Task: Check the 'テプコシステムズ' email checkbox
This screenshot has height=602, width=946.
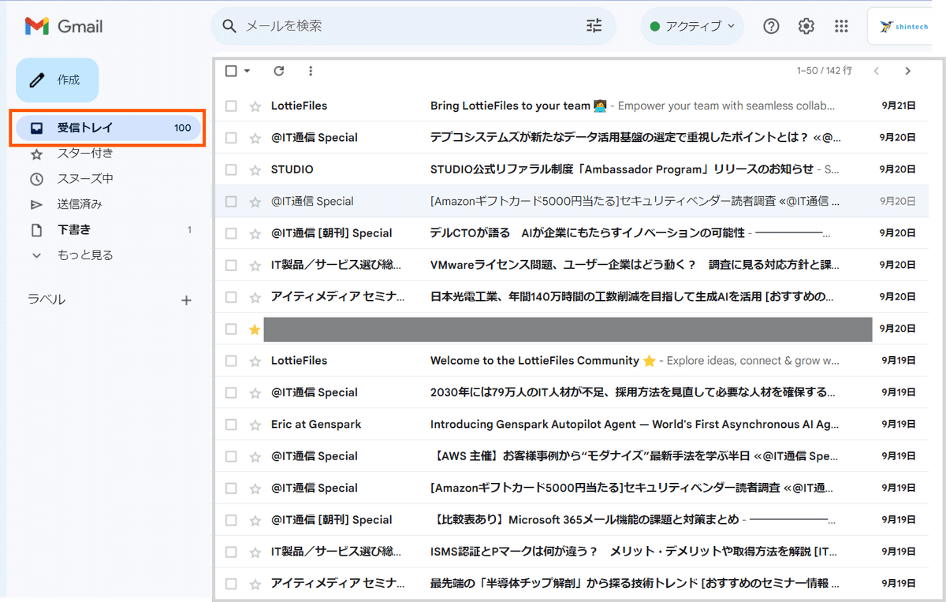Action: click(231, 138)
